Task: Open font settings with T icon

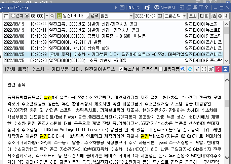Action: click(x=201, y=7)
